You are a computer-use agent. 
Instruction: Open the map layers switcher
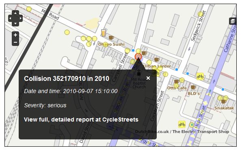tap(233, 21)
